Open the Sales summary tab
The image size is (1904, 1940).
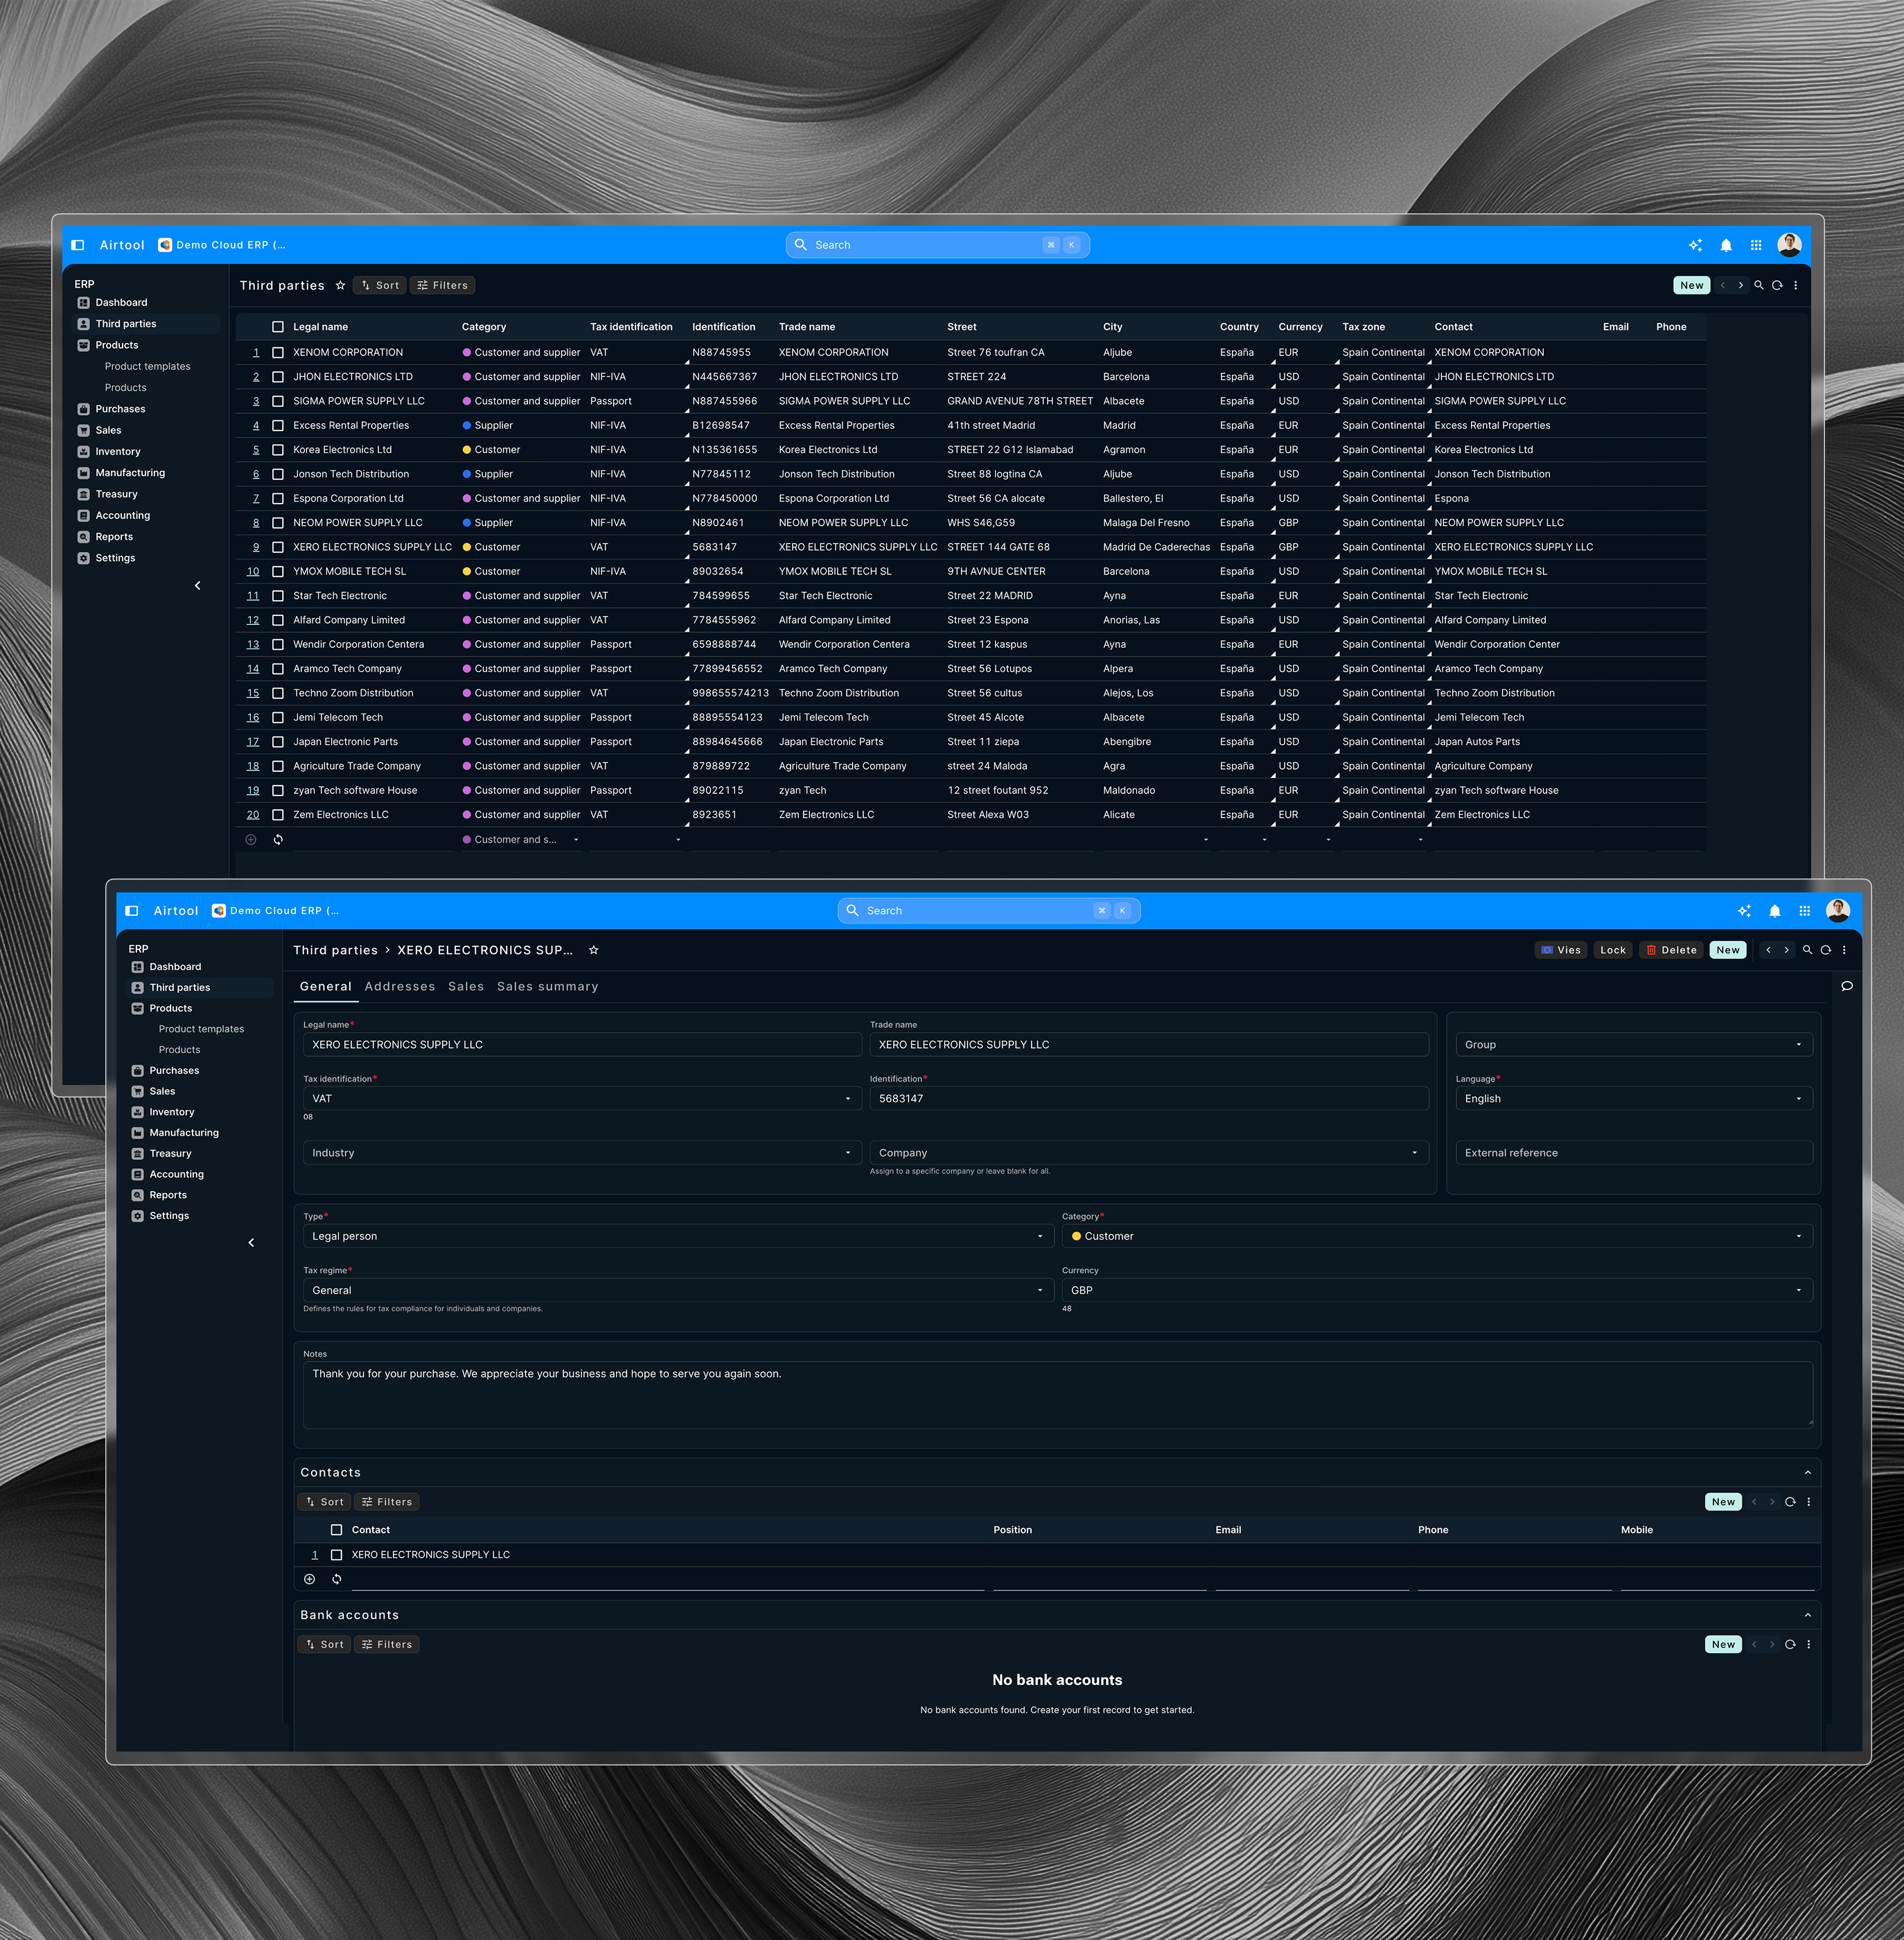[547, 987]
